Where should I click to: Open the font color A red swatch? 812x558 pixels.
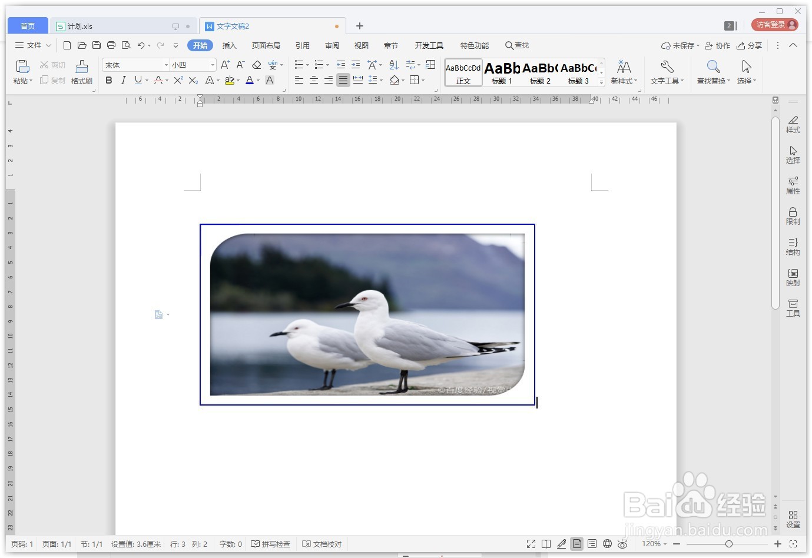pos(250,80)
